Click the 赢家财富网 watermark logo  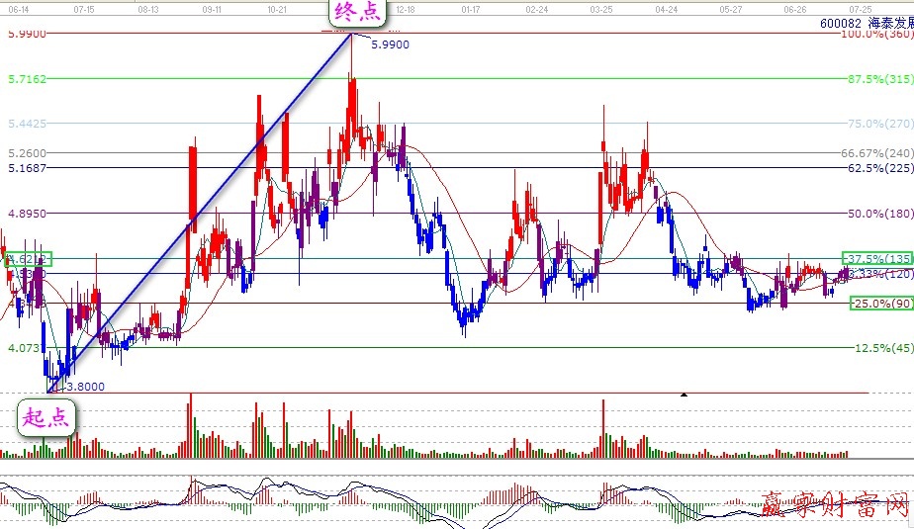coord(835,506)
